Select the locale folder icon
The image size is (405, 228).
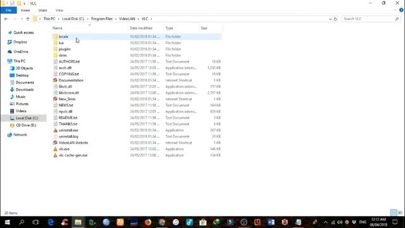[55, 37]
